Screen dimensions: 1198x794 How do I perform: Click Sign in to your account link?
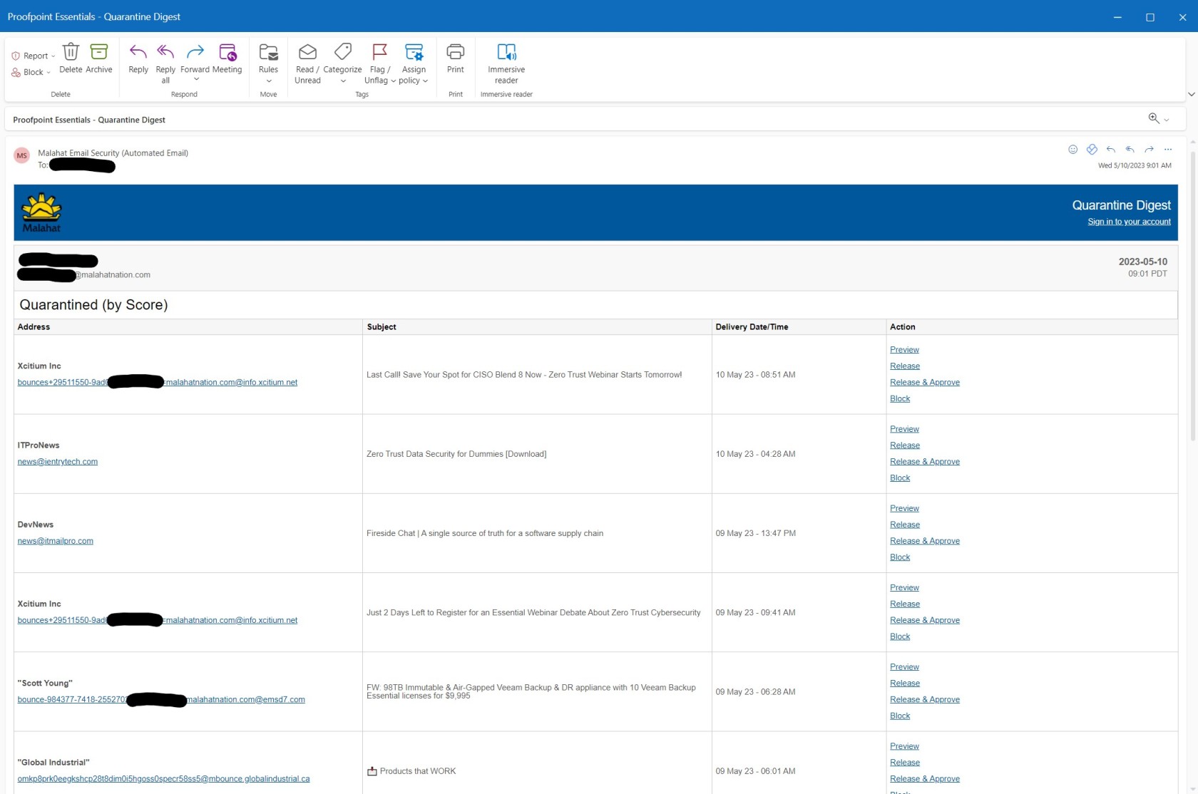click(x=1129, y=222)
